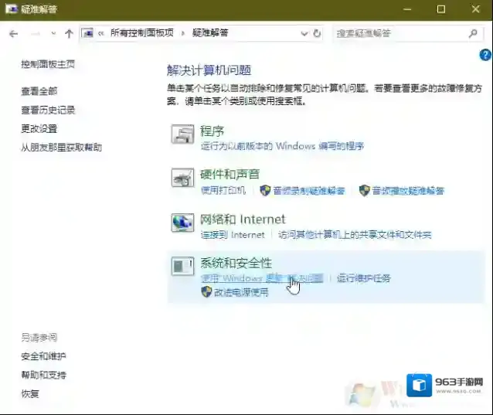This screenshot has width=493, height=415.
Task: Open 音频播放疑难解答 link
Action: tap(408, 191)
